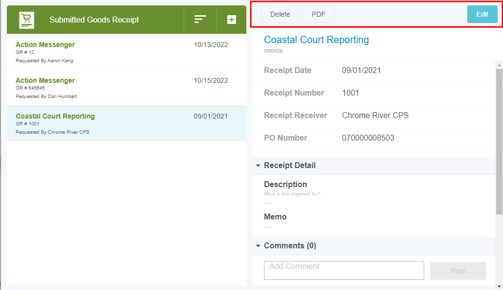Click the vertical scrollbar thumb
Screen dimensions: 503x290
pyautogui.click(x=499, y=141)
